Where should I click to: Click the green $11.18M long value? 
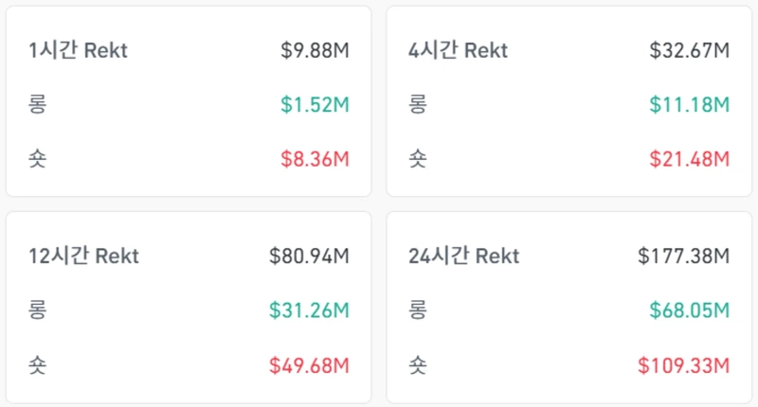689,104
